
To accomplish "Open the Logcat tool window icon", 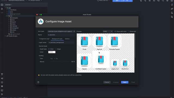I will click(2, 78).
